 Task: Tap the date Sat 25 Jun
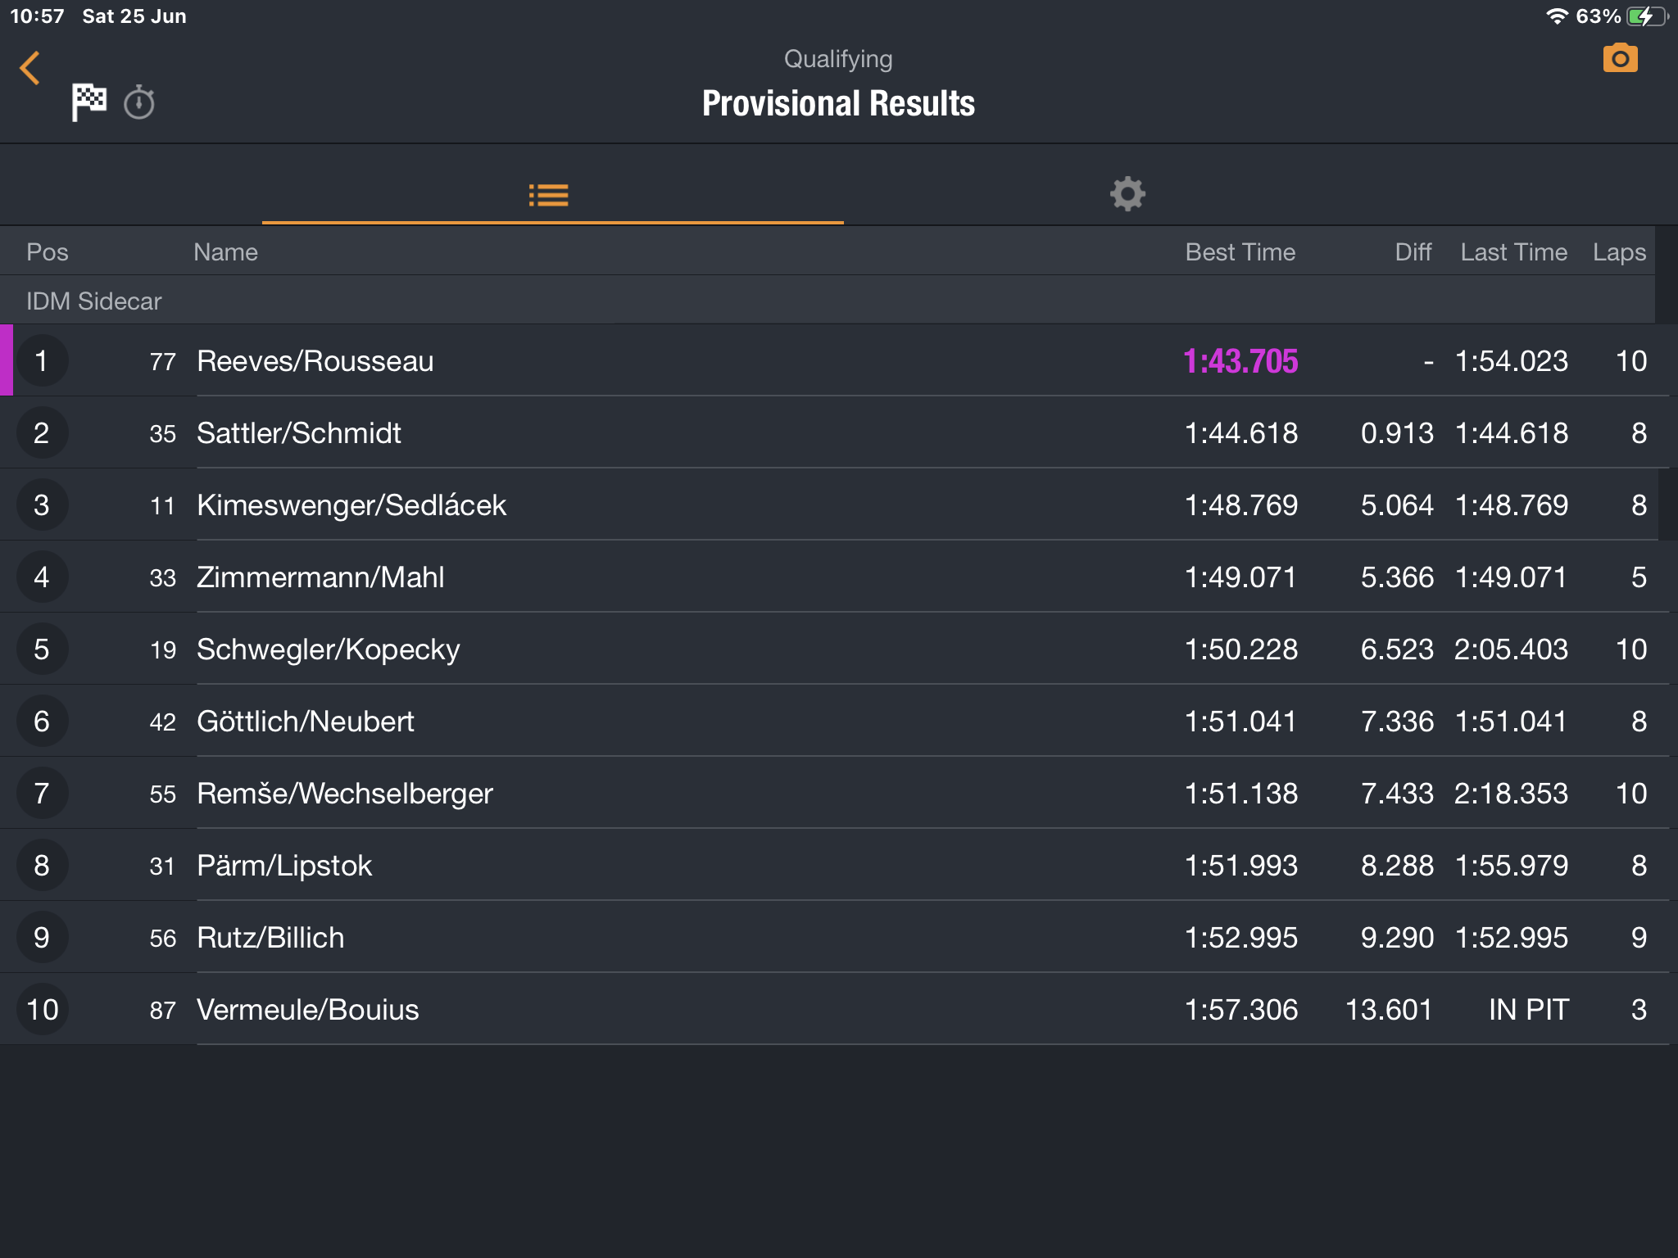tap(134, 16)
